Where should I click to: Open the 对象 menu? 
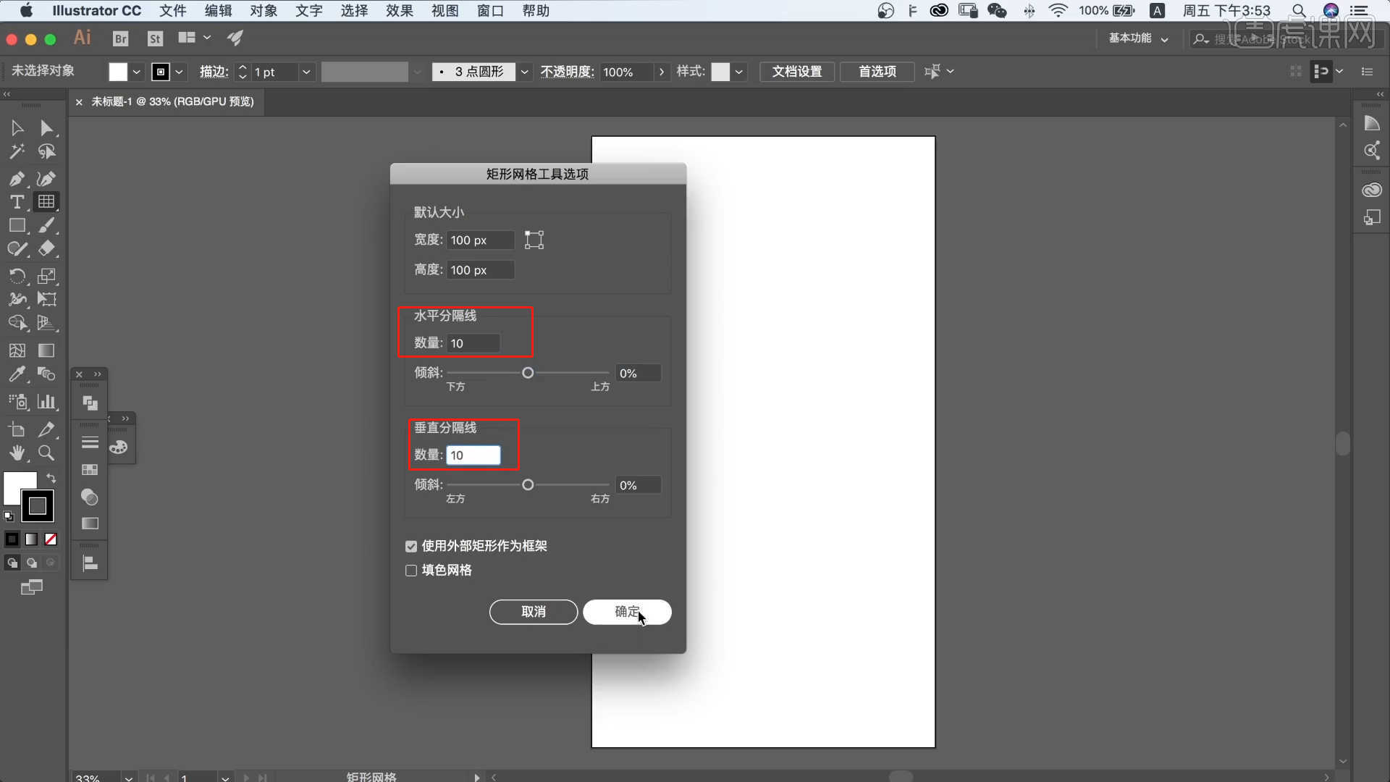point(264,11)
